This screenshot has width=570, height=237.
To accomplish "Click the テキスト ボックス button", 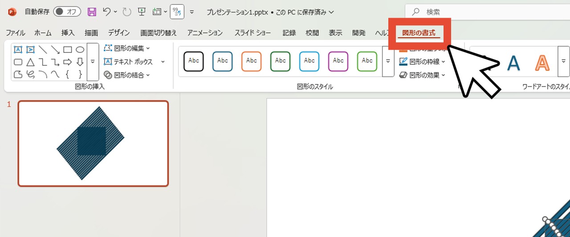I will pyautogui.click(x=128, y=62).
